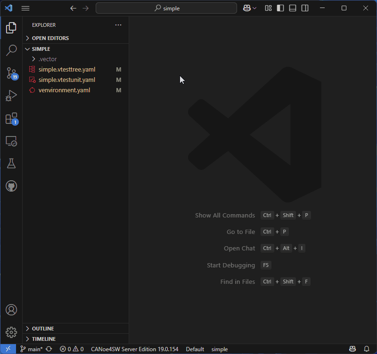This screenshot has width=377, height=354.
Task: Click the simple status bar item
Action: coord(220,349)
